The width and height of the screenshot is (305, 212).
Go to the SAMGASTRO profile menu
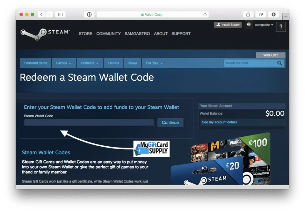pos(137,34)
